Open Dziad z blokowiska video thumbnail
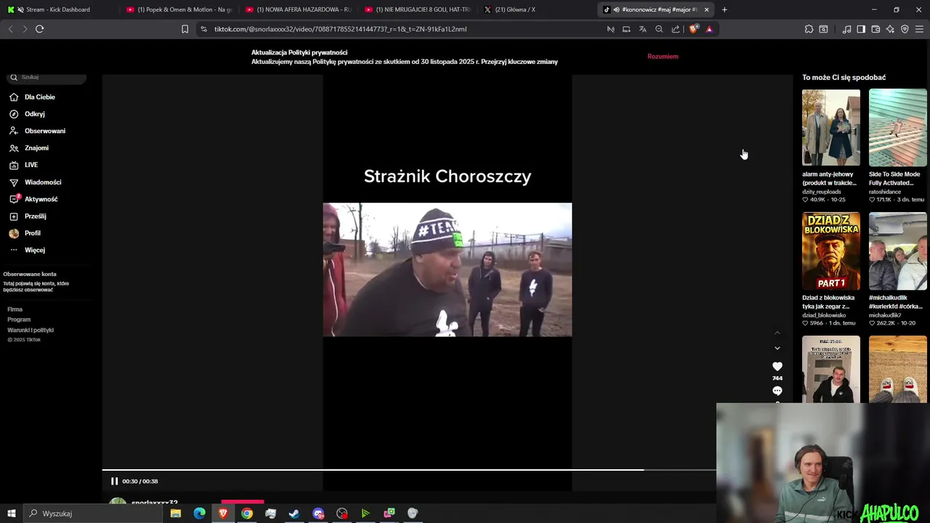The height and width of the screenshot is (523, 930). [x=831, y=251]
